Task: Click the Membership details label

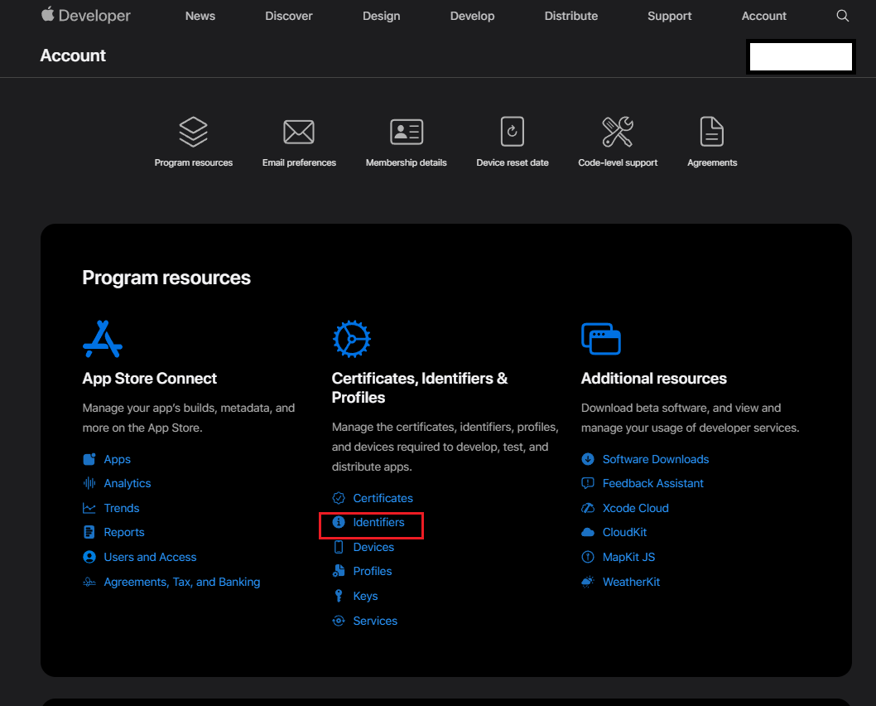Action: click(407, 162)
